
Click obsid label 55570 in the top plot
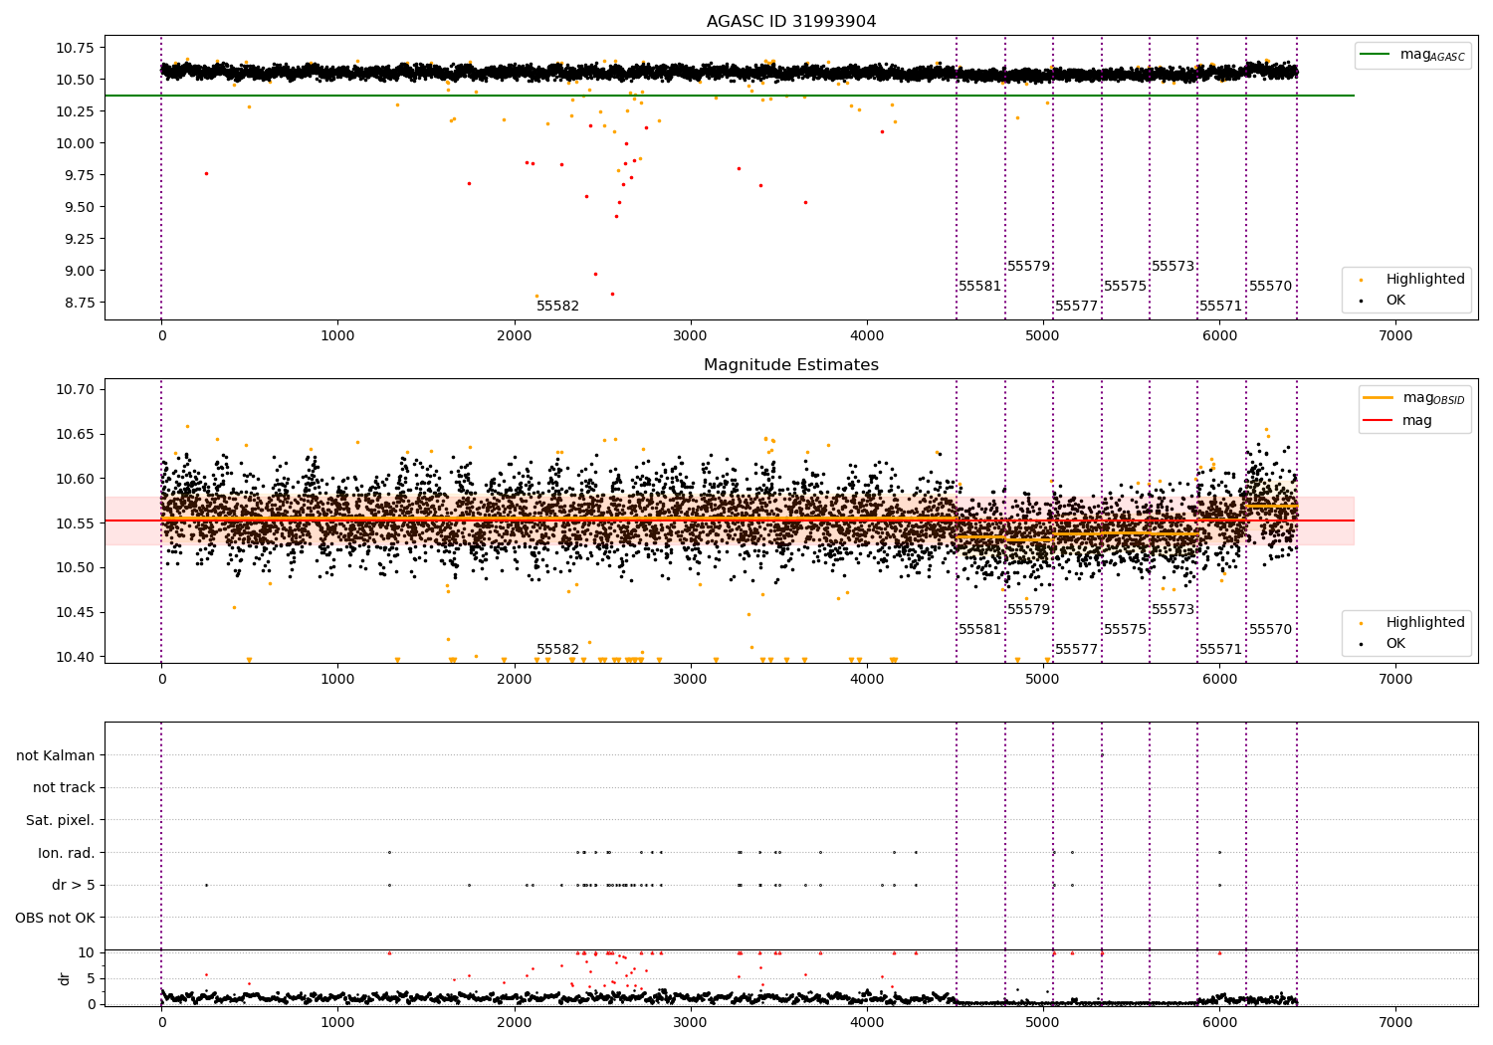[1271, 286]
